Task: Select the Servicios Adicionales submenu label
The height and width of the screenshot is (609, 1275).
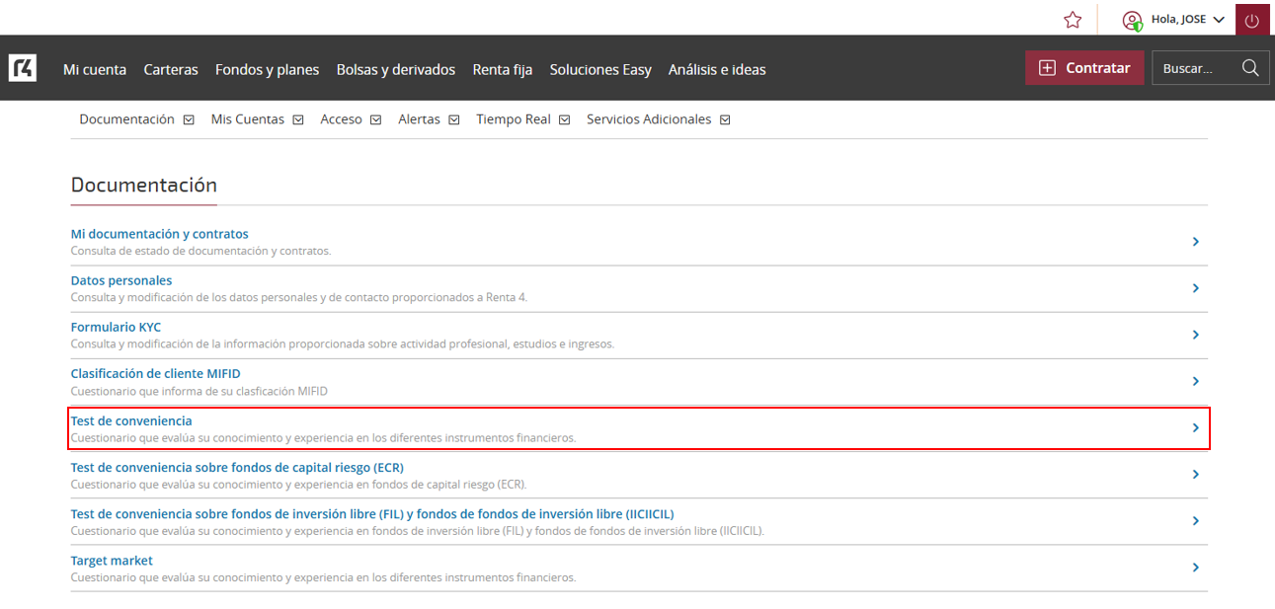Action: pos(649,119)
